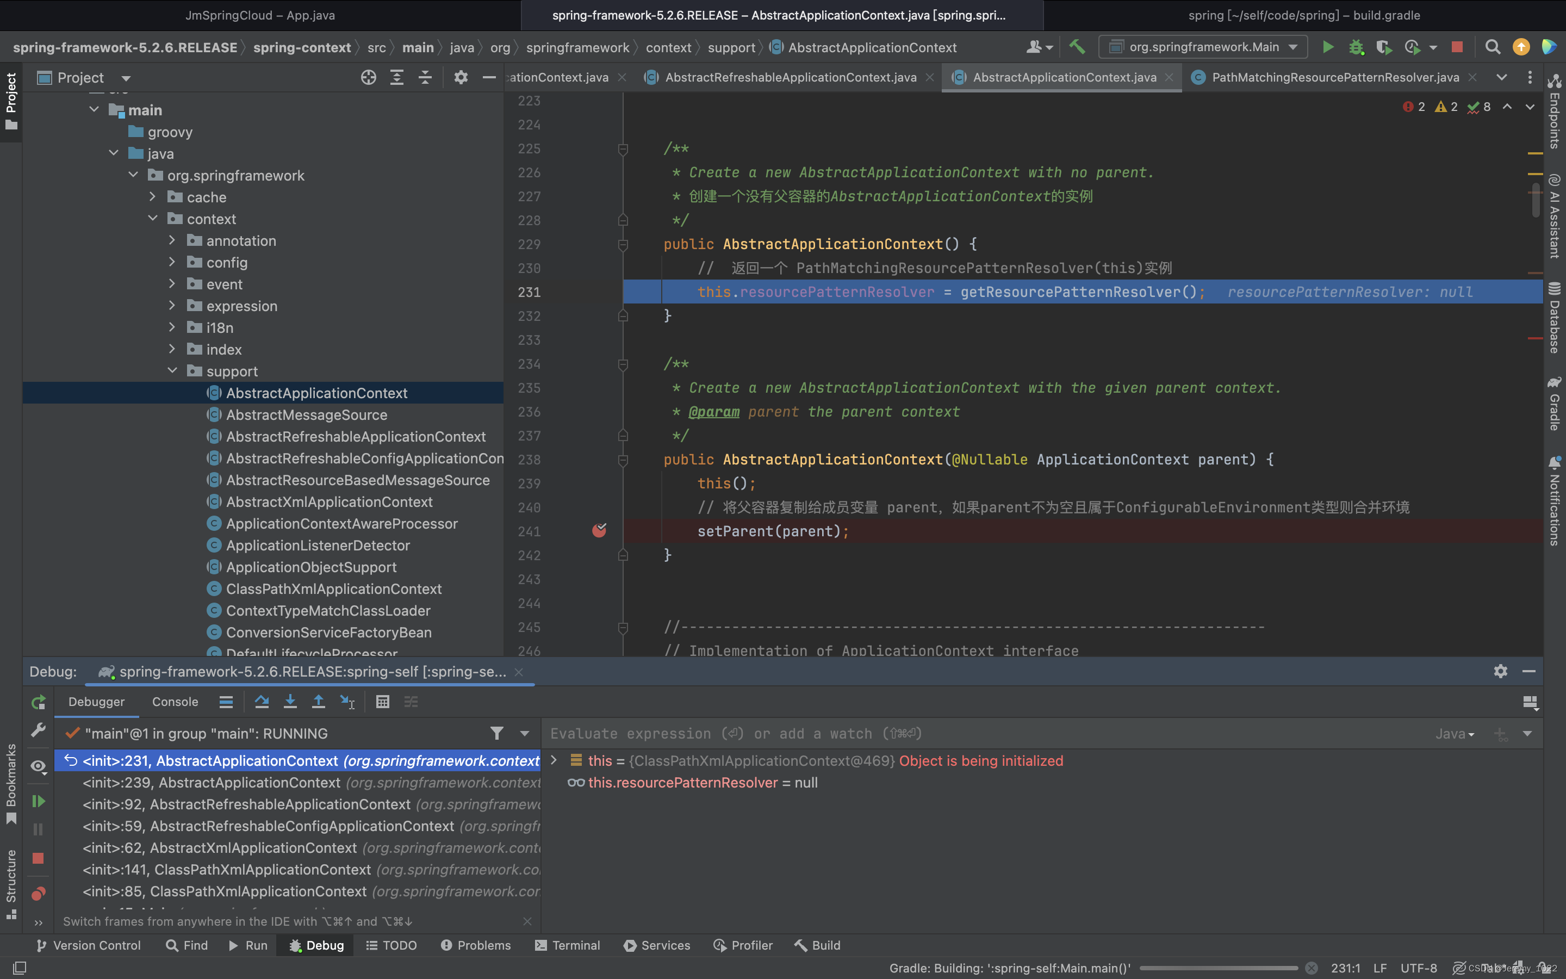Click the Rerun debug session icon
Screen dimensions: 1566x979
point(38,703)
